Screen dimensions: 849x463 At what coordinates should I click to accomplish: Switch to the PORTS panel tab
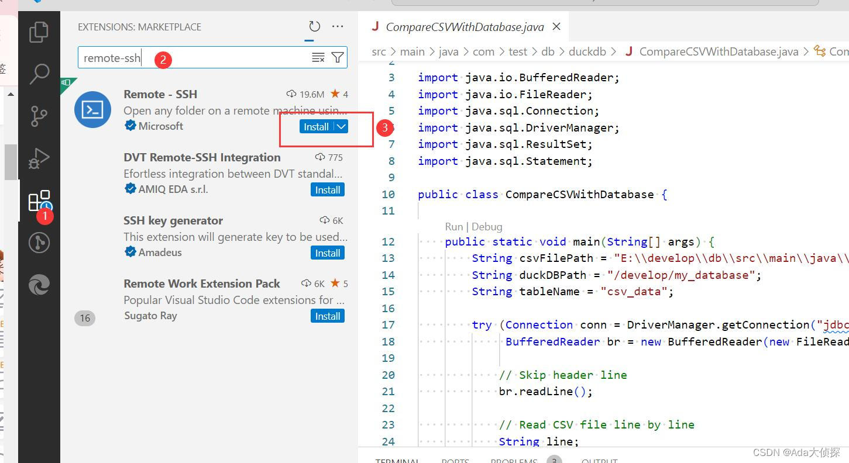tap(455, 460)
